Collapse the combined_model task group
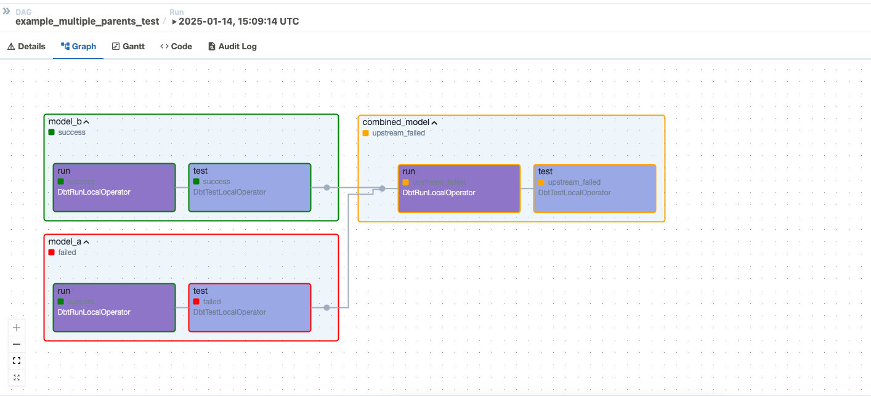 point(434,123)
